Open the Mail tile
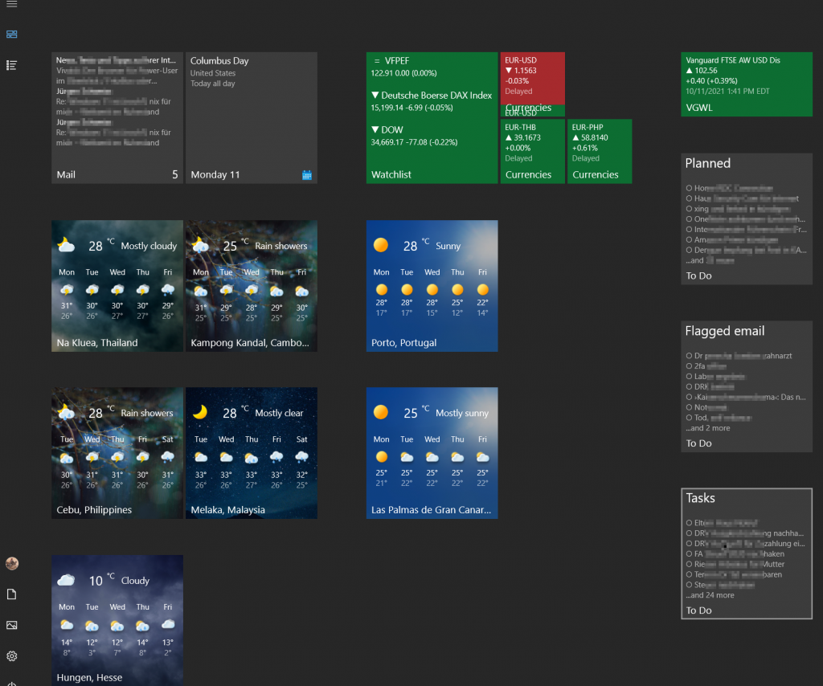This screenshot has width=823, height=686. click(117, 117)
